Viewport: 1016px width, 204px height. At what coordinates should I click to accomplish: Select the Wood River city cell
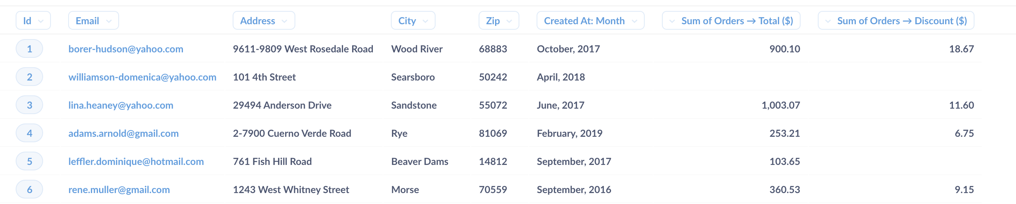417,49
